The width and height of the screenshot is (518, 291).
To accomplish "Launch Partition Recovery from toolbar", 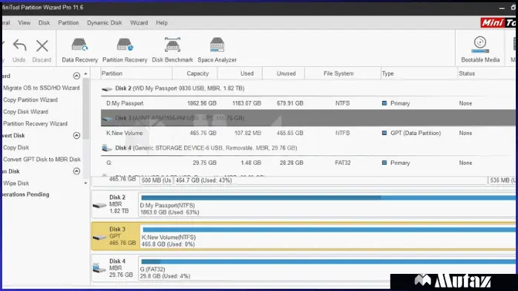I will point(125,50).
